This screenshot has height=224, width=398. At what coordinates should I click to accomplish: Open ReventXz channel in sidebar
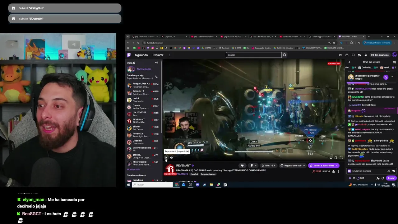(143, 135)
